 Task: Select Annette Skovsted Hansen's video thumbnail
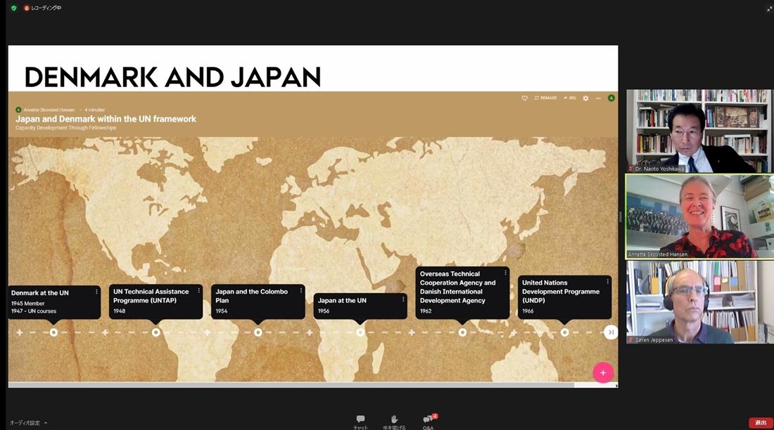click(699, 216)
